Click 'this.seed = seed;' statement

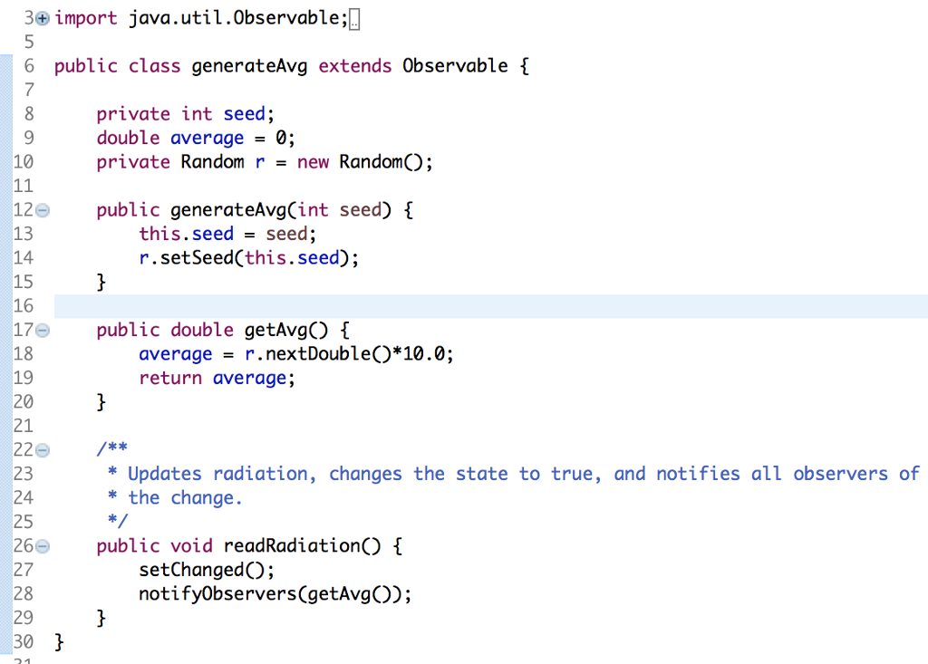pos(227,234)
